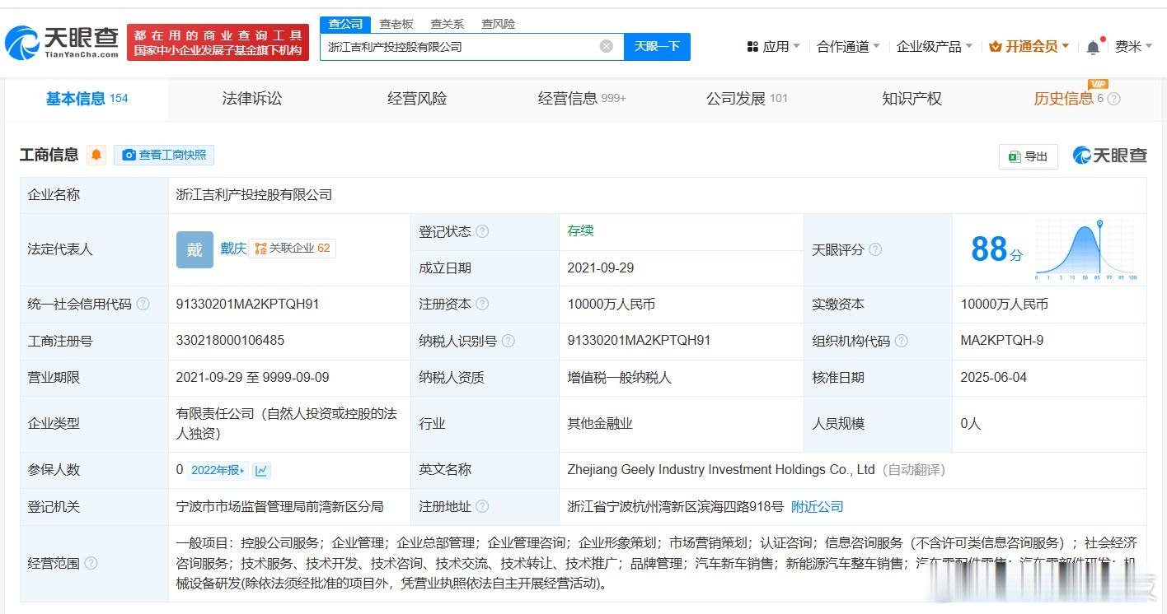Click the 增值税一般纳税人 value
Screen dimensions: 1167x614
pos(620,377)
